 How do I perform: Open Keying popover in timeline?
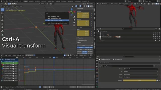(13, 87)
